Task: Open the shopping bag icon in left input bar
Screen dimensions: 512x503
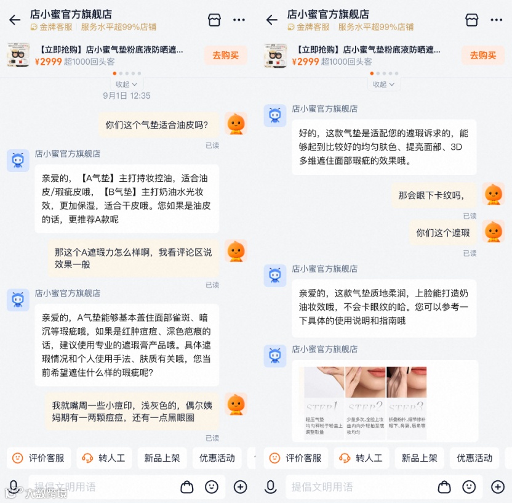Action: pos(187,487)
